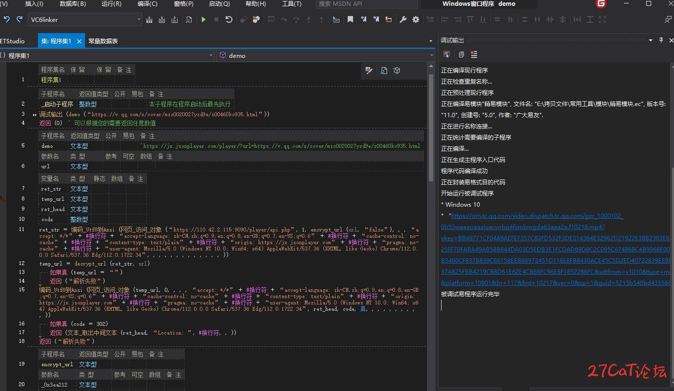This screenshot has height=391, width=674.
Task: Click the second compile icon after VC6linker
Action: [x=162, y=20]
